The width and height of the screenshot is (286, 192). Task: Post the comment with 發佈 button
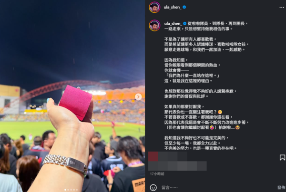281,187
